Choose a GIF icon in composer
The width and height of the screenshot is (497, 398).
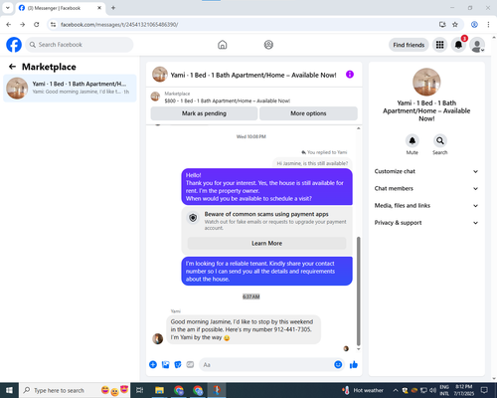click(x=190, y=365)
